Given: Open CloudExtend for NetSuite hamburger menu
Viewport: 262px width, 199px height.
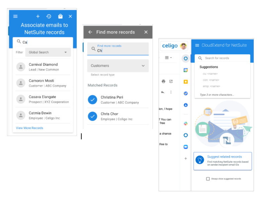Looking at the screenshot, I should [x=197, y=45].
